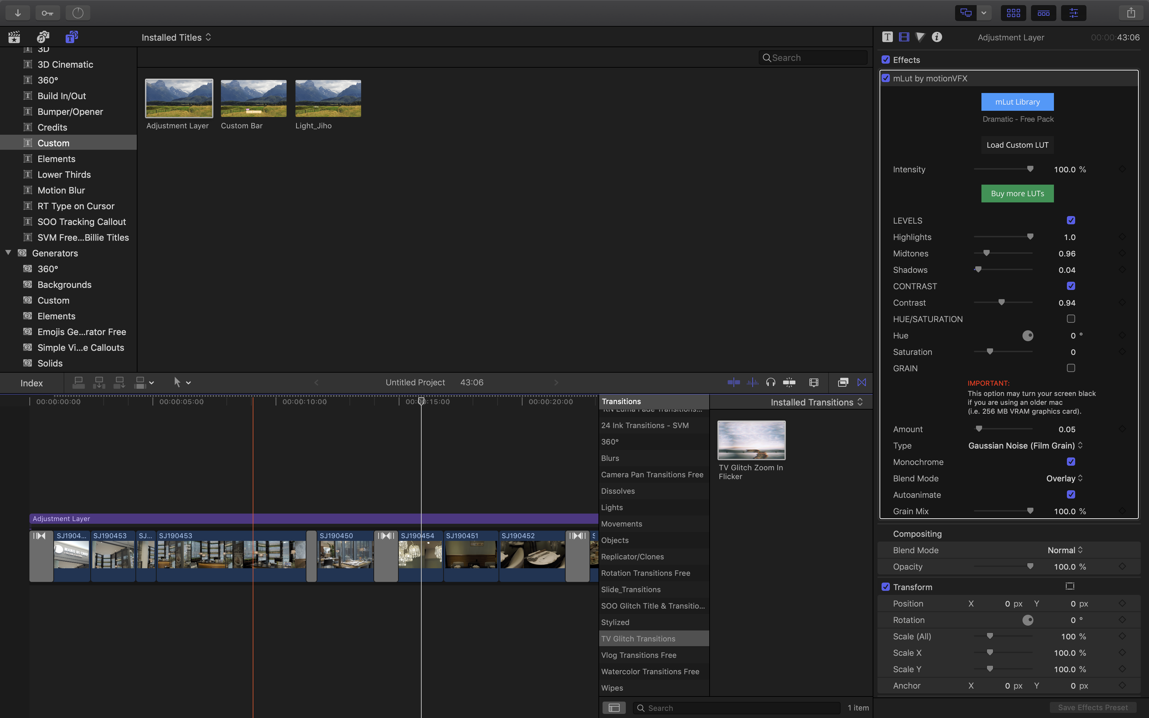Collapse the Generators disclosure triangle

8,253
